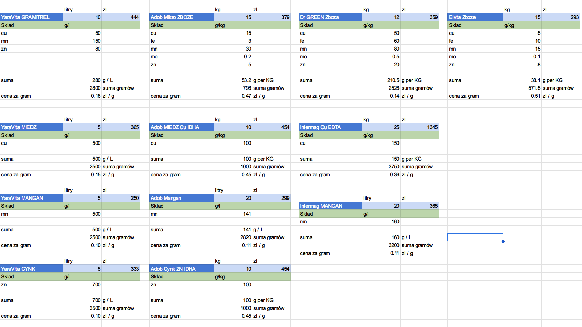The width and height of the screenshot is (582, 327).
Task: Click the fill handle of the selected cell
Action: pyautogui.click(x=503, y=241)
